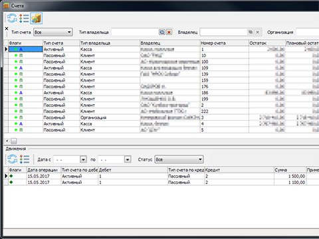Click horizontal scrollbar left arrow of accounts table
The width and height of the screenshot is (319, 239).
(7, 141)
